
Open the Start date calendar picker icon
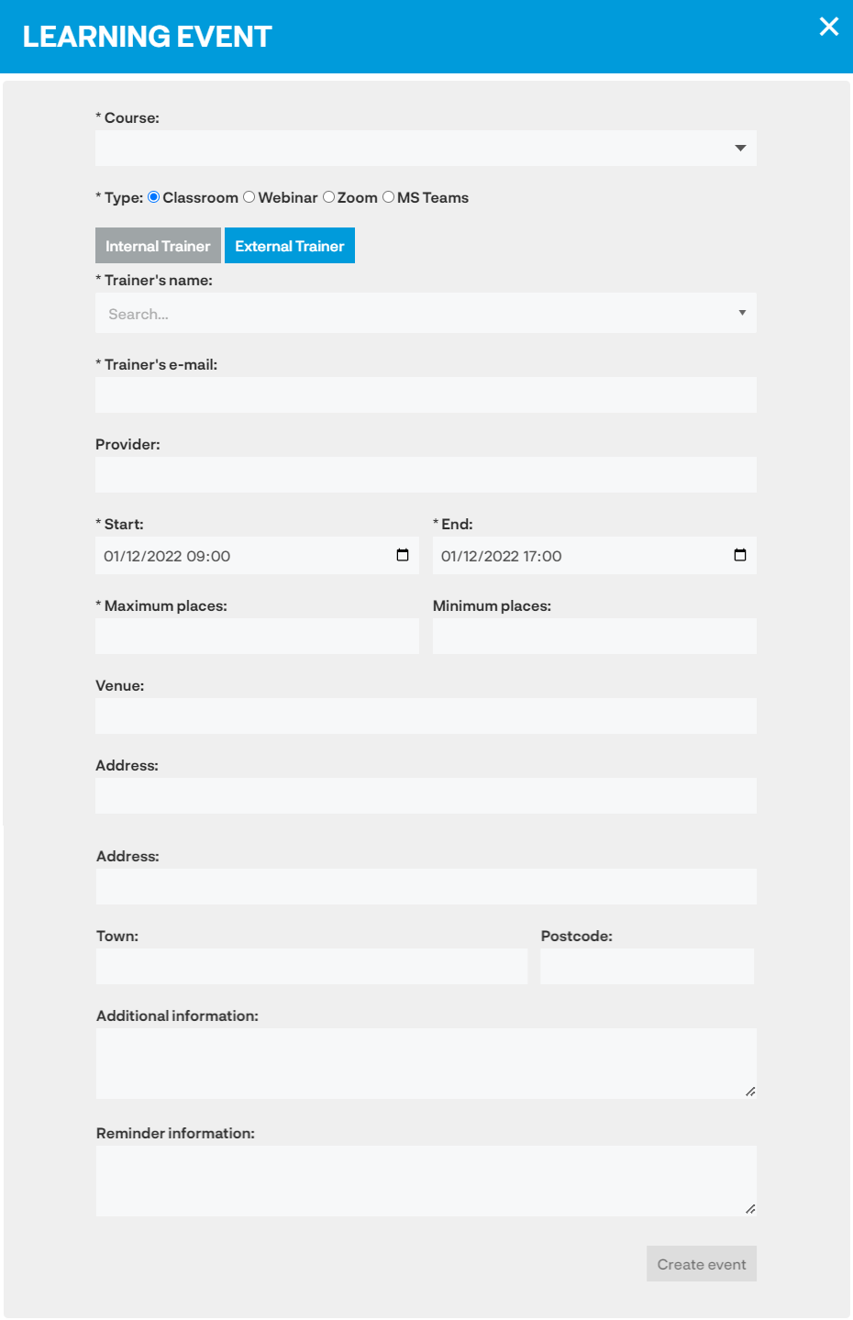403,555
